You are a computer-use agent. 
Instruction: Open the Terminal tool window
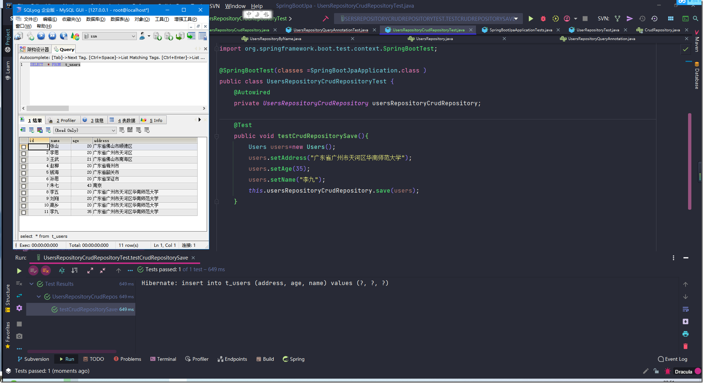(163, 359)
